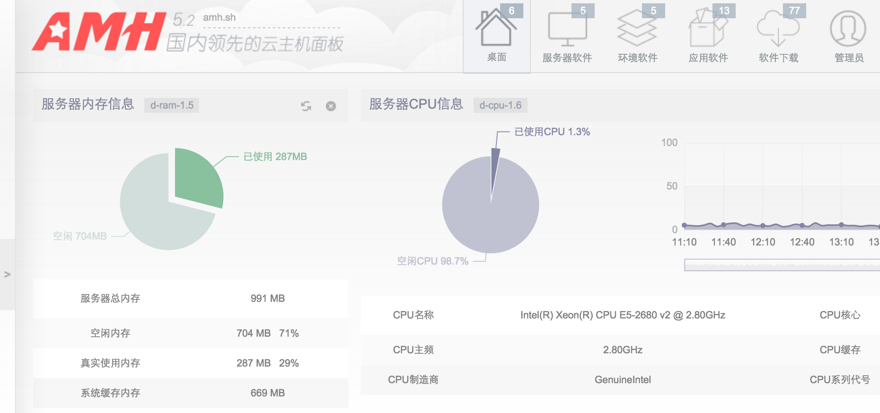Close the 服务器内存信息 panel
880x413 pixels.
(331, 106)
